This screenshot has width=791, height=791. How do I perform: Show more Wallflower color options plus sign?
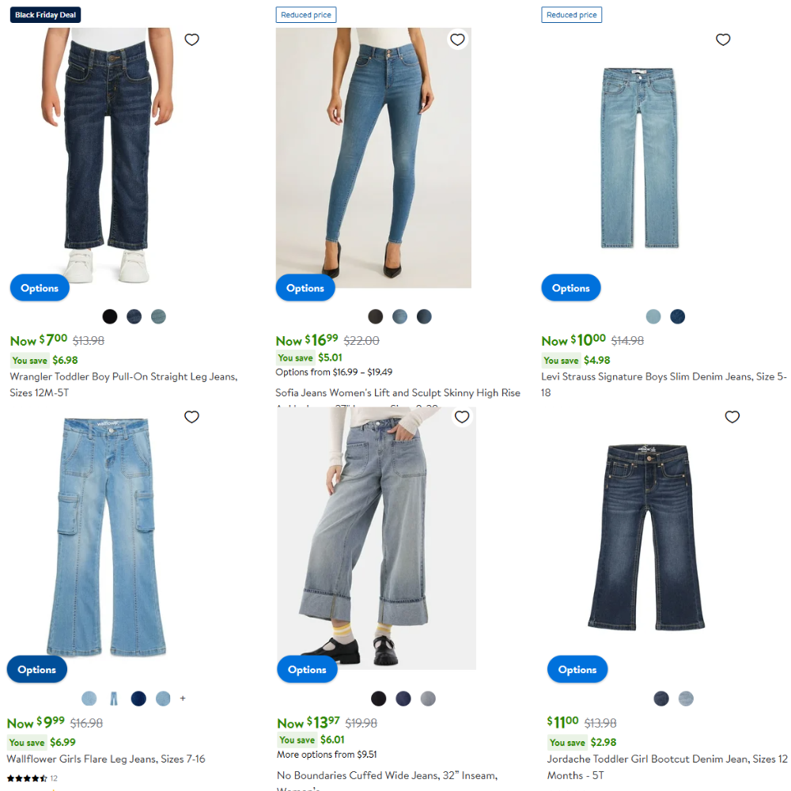(x=183, y=698)
